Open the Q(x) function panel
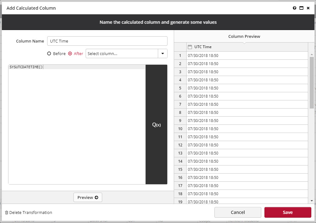The width and height of the screenshot is (316, 223). pos(156,124)
